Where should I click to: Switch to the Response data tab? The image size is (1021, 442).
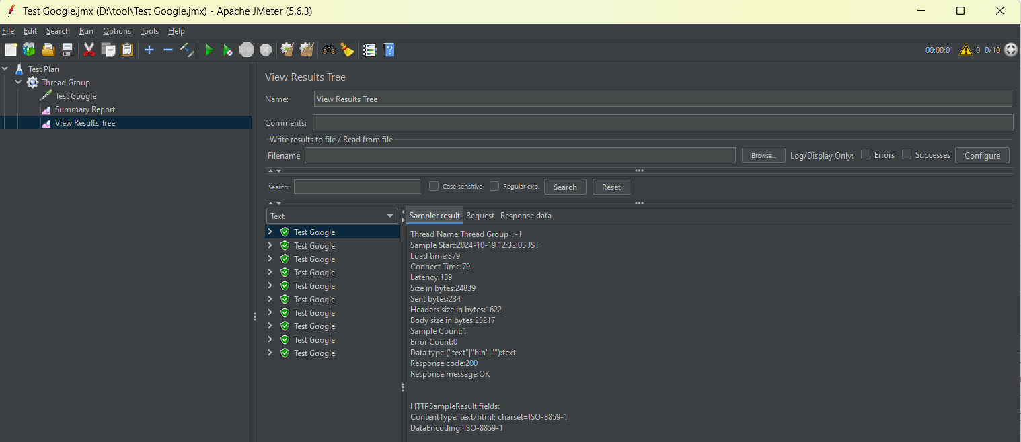click(x=525, y=216)
